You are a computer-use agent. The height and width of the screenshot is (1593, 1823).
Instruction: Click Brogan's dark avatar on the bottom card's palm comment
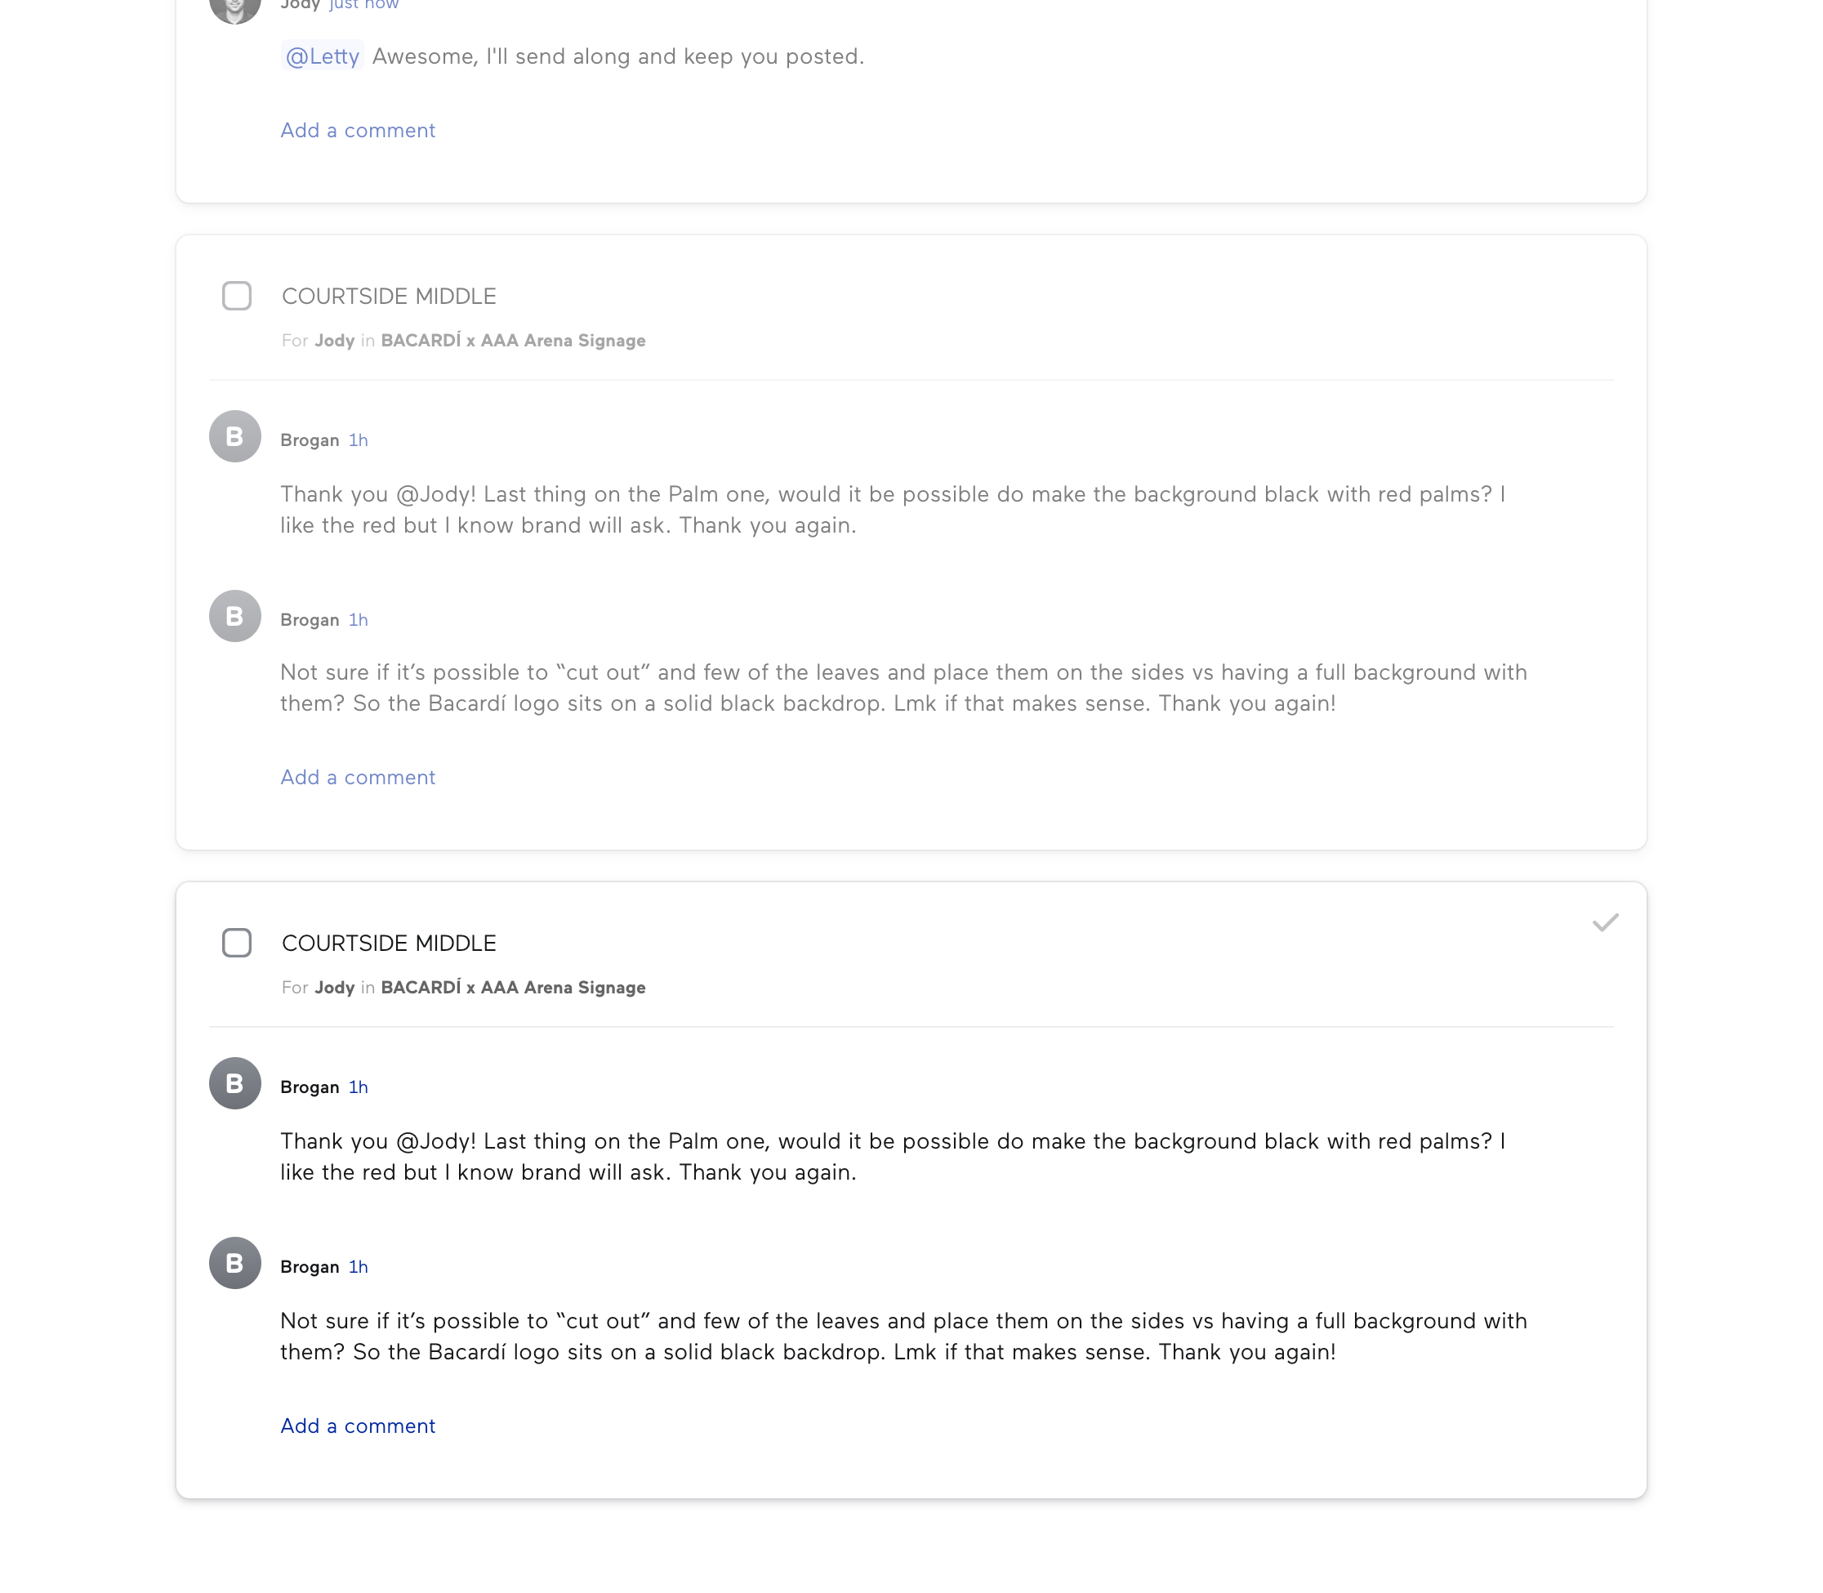click(x=234, y=1083)
